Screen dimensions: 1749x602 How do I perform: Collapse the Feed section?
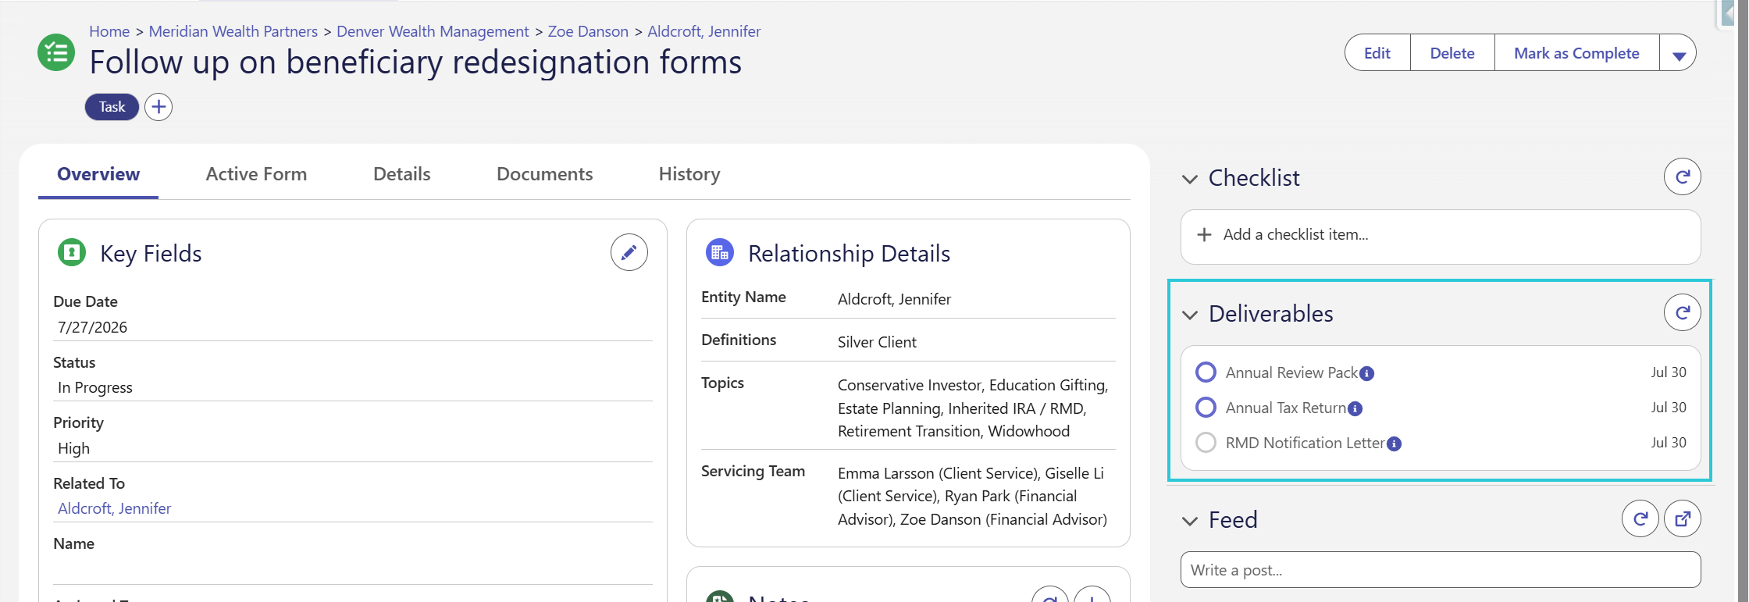point(1189,522)
